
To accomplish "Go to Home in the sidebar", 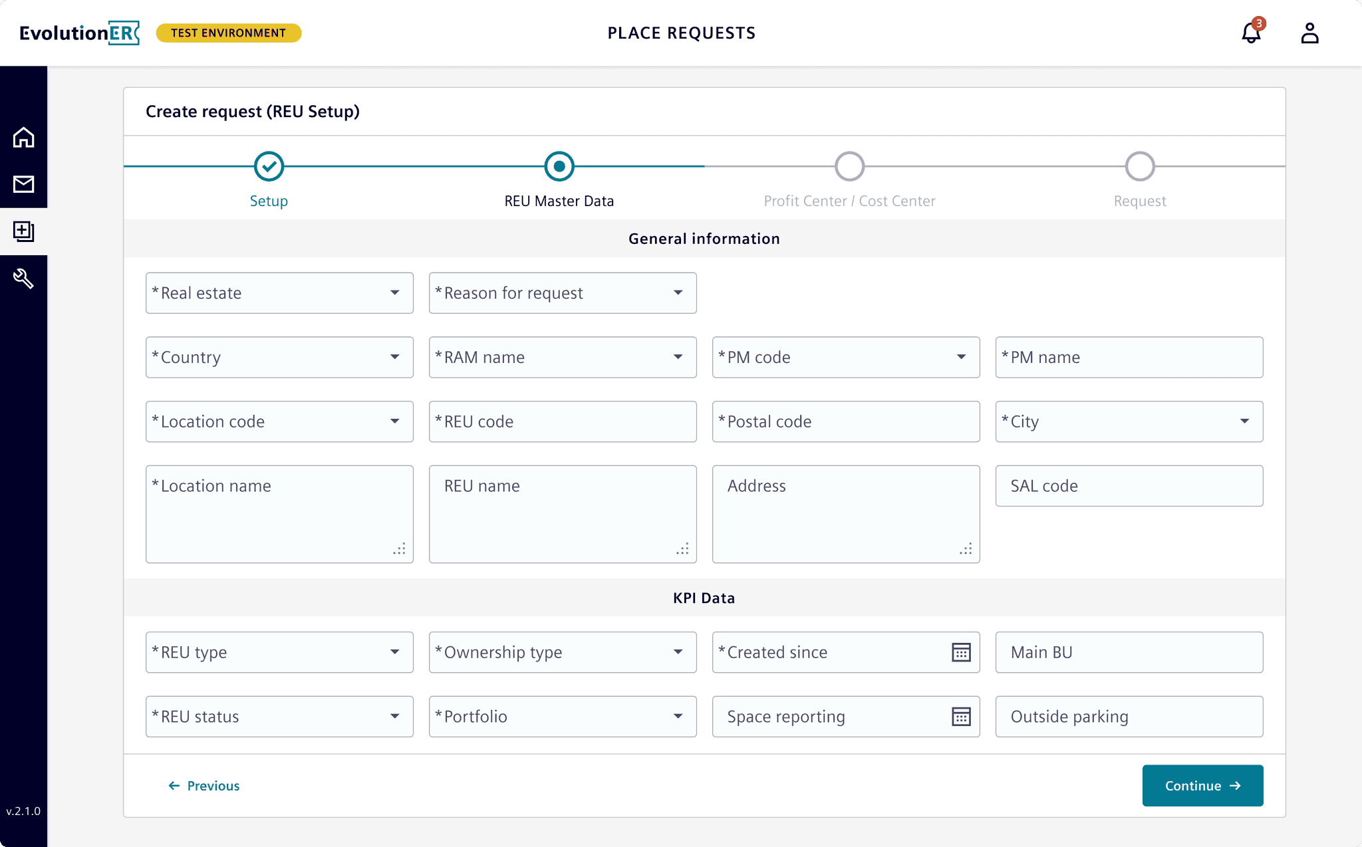I will pos(24,138).
